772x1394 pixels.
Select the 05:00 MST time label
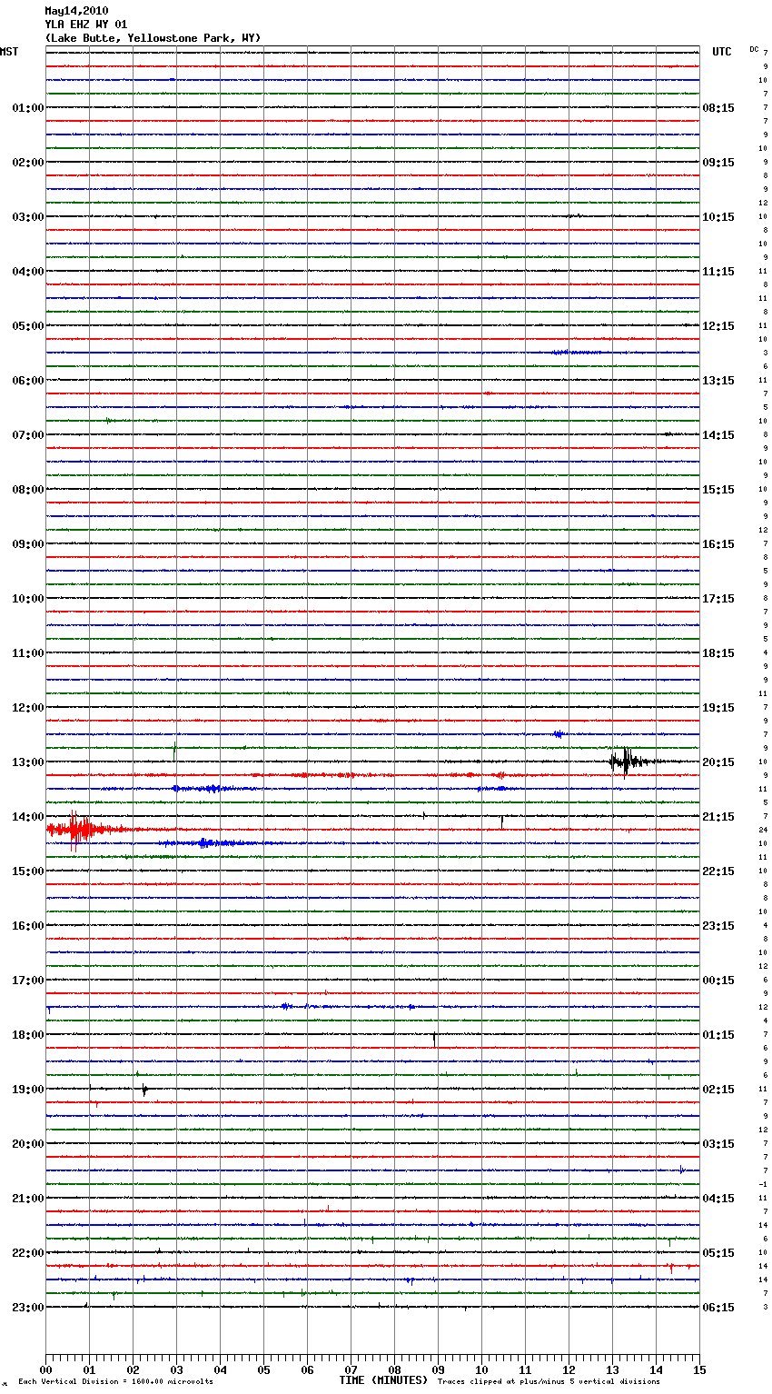[x=28, y=326]
